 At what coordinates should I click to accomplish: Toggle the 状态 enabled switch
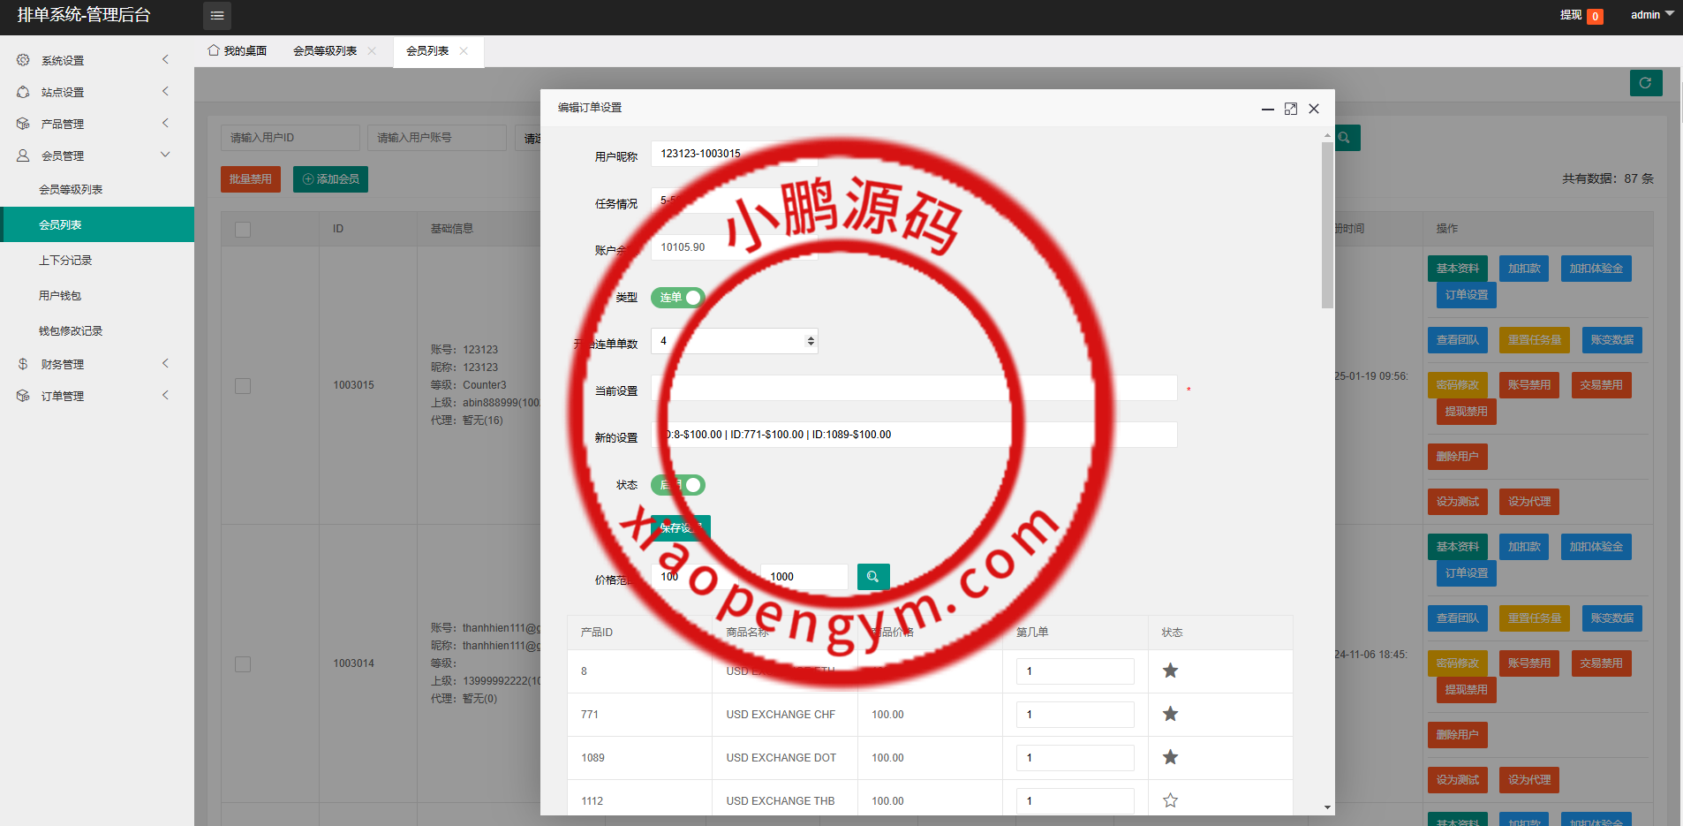678,485
